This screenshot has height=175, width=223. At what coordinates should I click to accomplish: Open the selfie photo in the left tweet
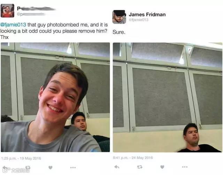(55, 97)
